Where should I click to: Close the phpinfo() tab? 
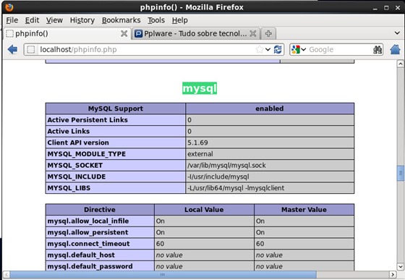pos(124,33)
